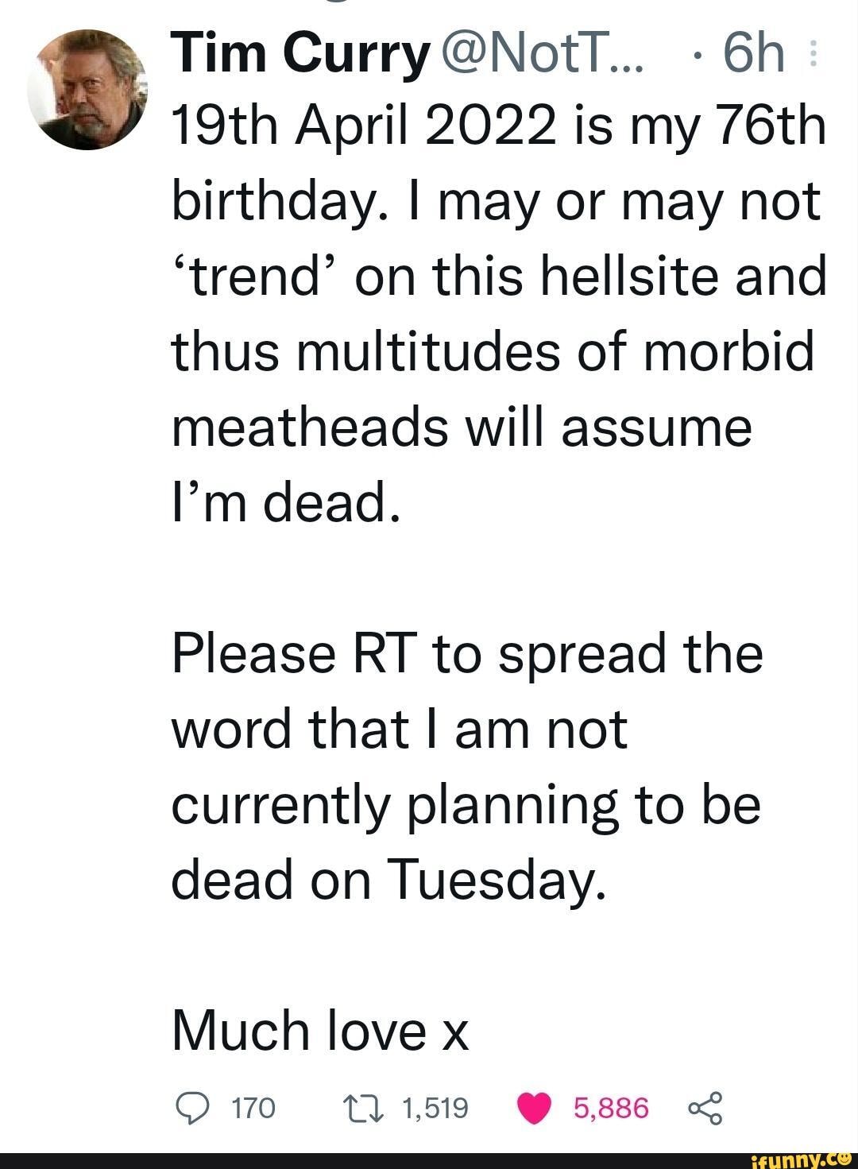Click the 'Much love x' sign-off
This screenshot has height=1169, width=858.
321,1030
